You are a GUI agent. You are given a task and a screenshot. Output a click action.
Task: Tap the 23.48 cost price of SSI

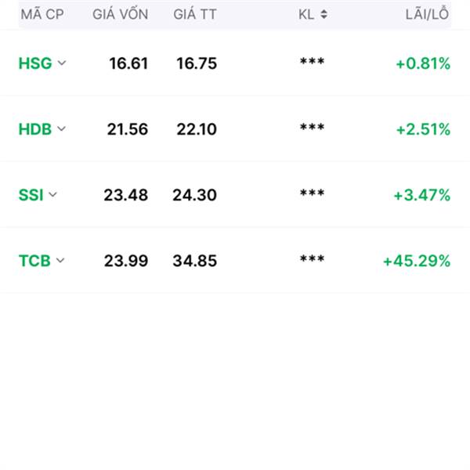pos(126,195)
